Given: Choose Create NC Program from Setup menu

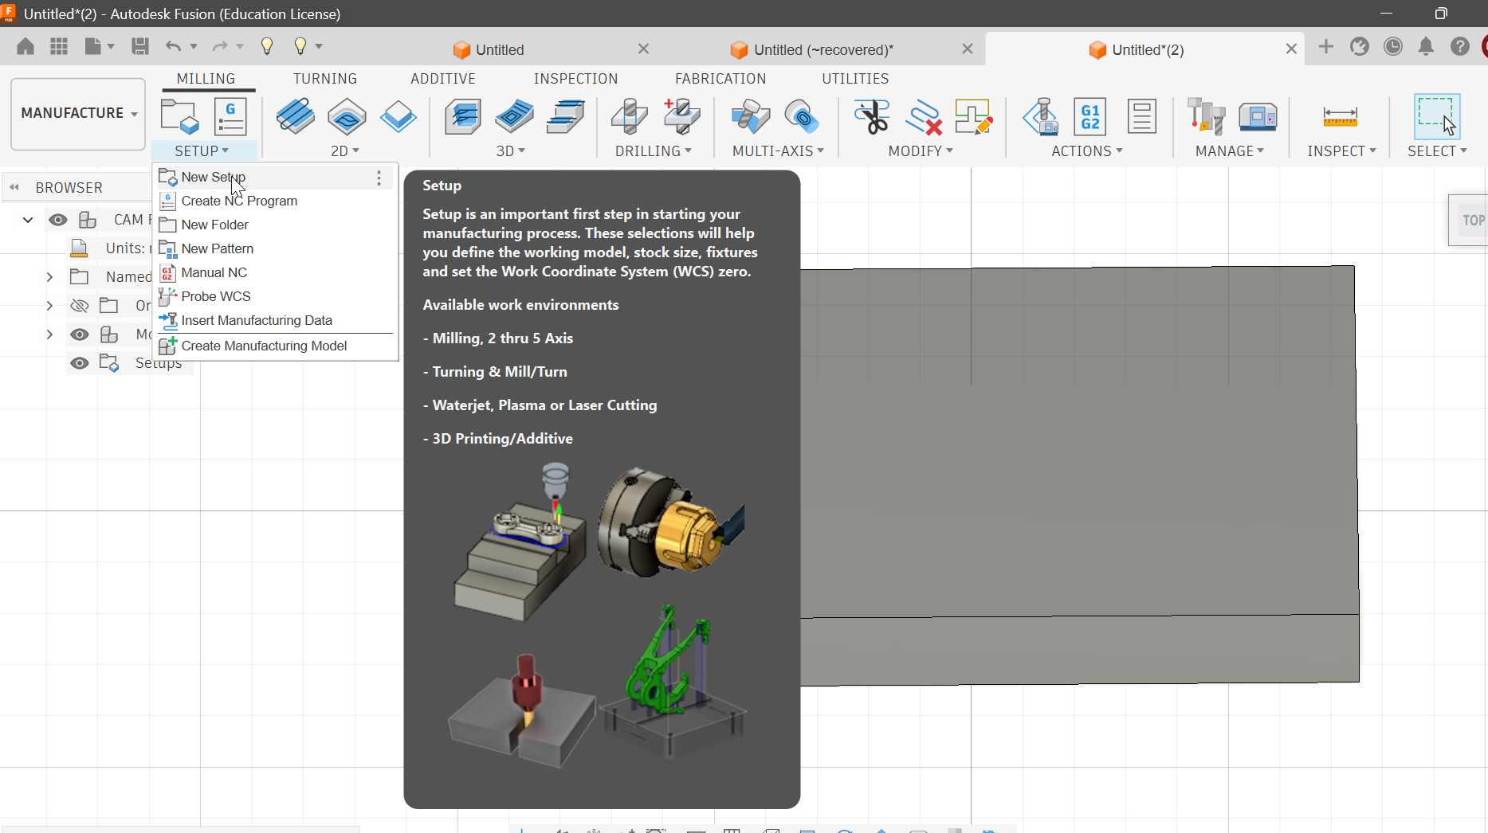Looking at the screenshot, I should (x=276, y=201).
